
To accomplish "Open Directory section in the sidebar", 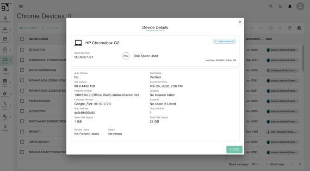I will coord(5,30).
